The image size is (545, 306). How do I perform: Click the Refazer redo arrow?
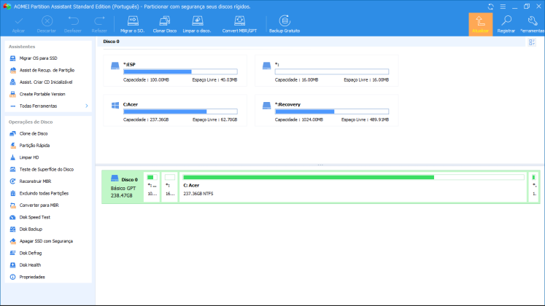click(x=99, y=21)
